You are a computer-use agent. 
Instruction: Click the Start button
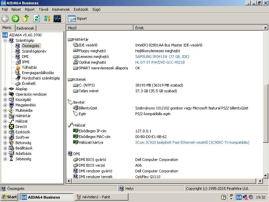pos(9,197)
